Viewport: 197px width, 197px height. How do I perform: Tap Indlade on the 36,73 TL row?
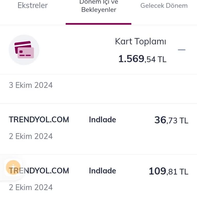[x=102, y=120]
